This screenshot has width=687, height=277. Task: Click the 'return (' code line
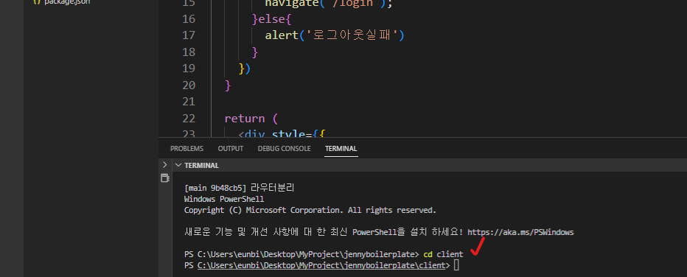click(x=251, y=119)
